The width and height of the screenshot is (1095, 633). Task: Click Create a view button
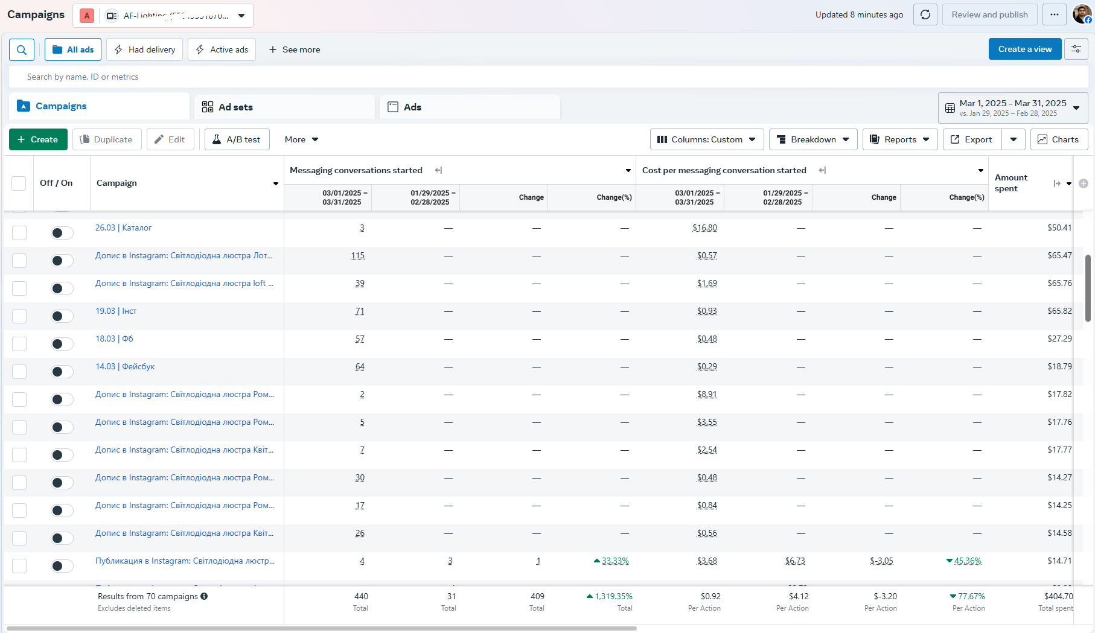pos(1025,49)
